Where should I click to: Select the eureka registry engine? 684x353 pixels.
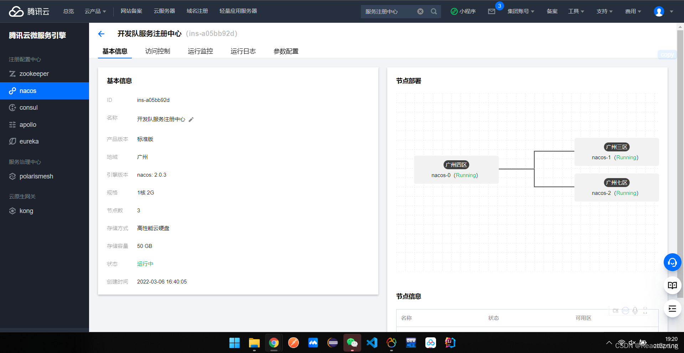(x=29, y=141)
